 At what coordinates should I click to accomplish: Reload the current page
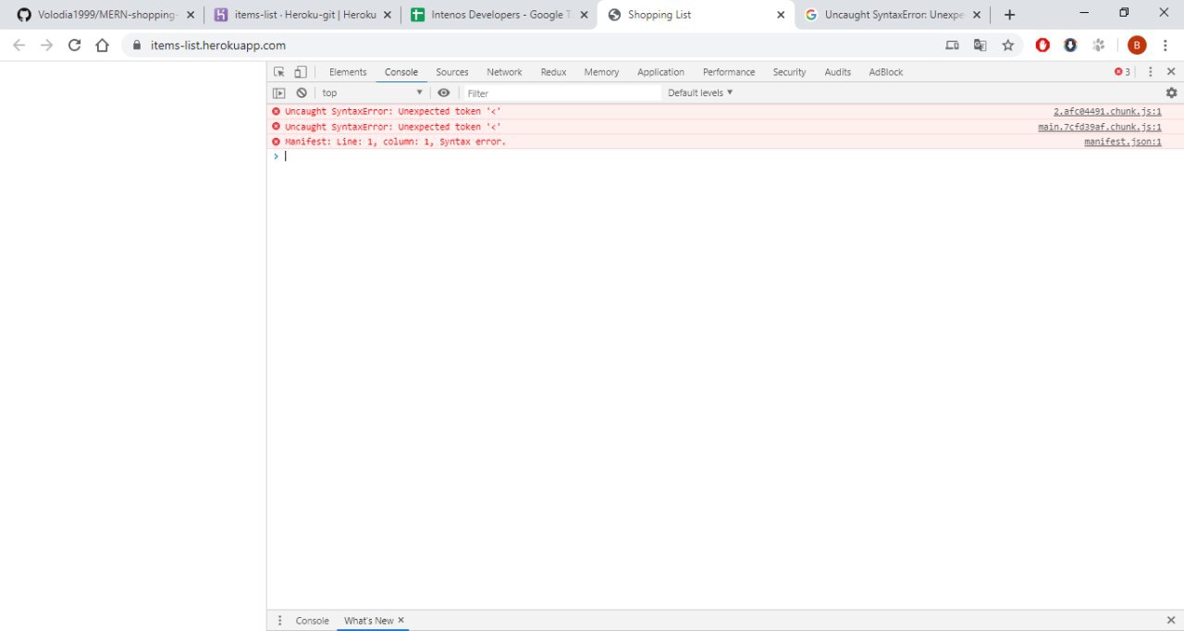point(75,45)
